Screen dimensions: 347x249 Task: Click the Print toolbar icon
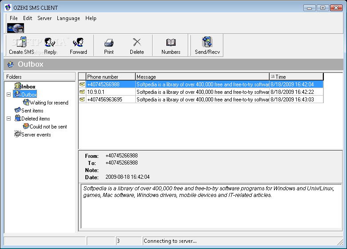(109, 42)
